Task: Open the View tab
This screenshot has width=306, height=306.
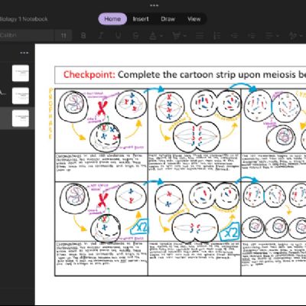Action: point(194,19)
